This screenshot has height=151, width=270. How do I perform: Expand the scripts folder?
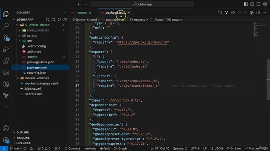point(19,36)
